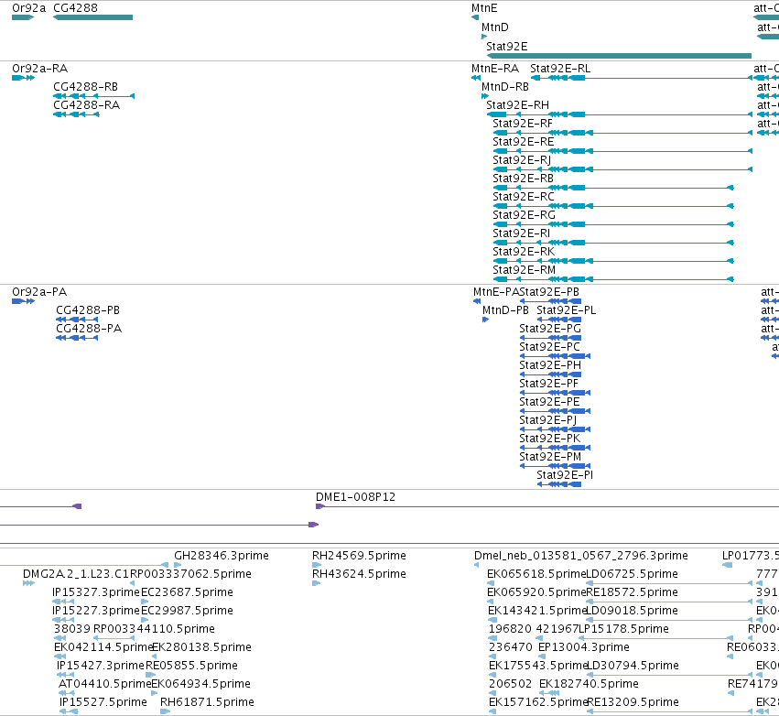Open EST RH24569.5prime

click(359, 556)
